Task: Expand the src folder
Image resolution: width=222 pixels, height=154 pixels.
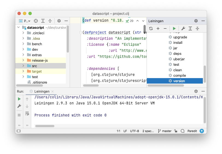Action: (x=23, y=66)
